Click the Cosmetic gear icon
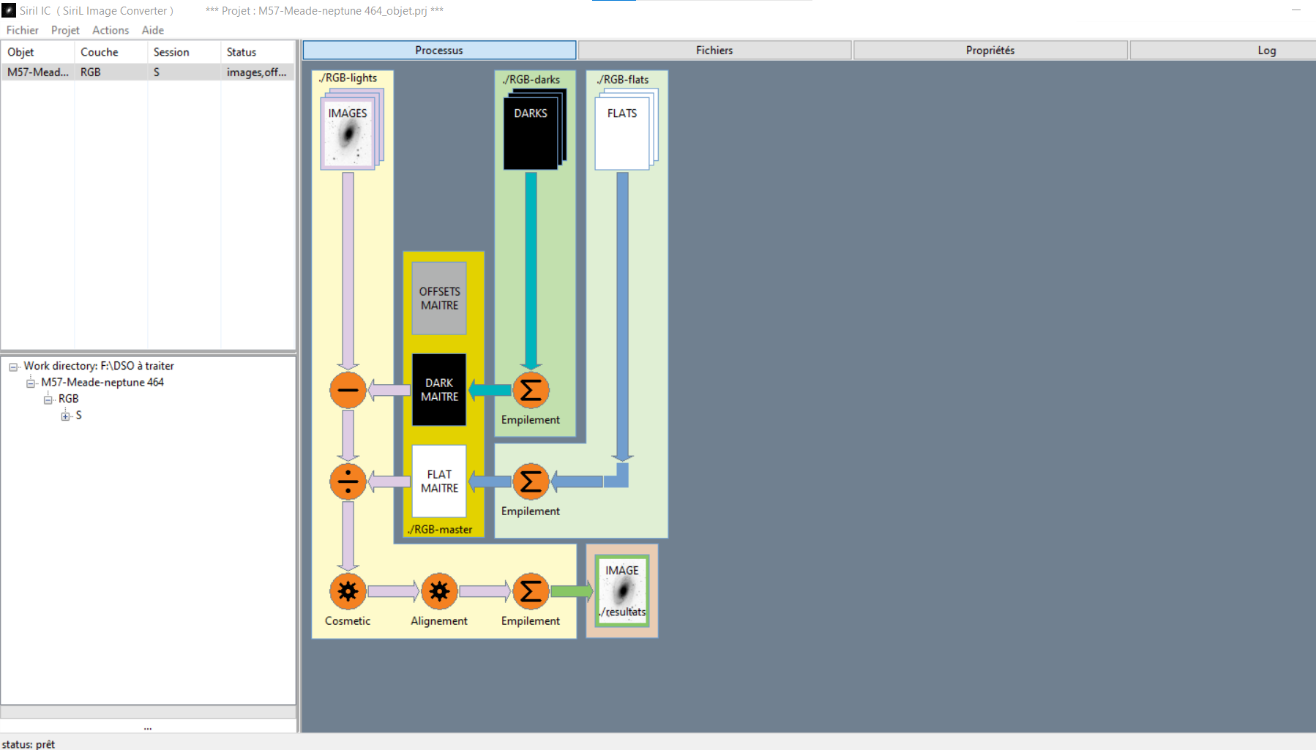Image resolution: width=1316 pixels, height=750 pixels. click(348, 591)
